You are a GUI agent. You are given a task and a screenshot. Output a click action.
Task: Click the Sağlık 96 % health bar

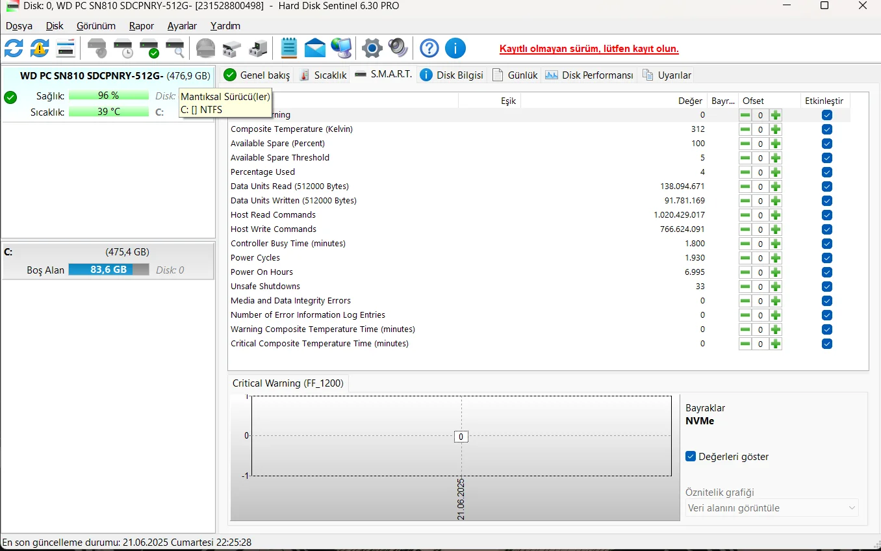point(109,96)
